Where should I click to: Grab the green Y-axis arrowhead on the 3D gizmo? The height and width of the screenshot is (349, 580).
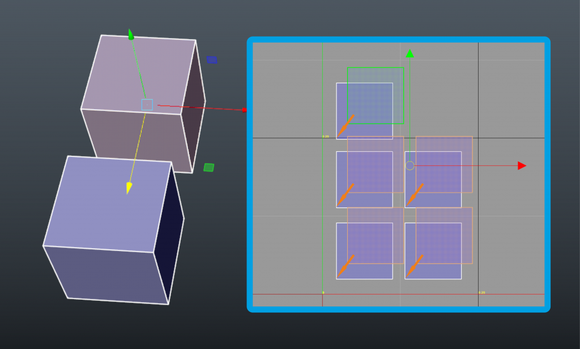coord(131,34)
